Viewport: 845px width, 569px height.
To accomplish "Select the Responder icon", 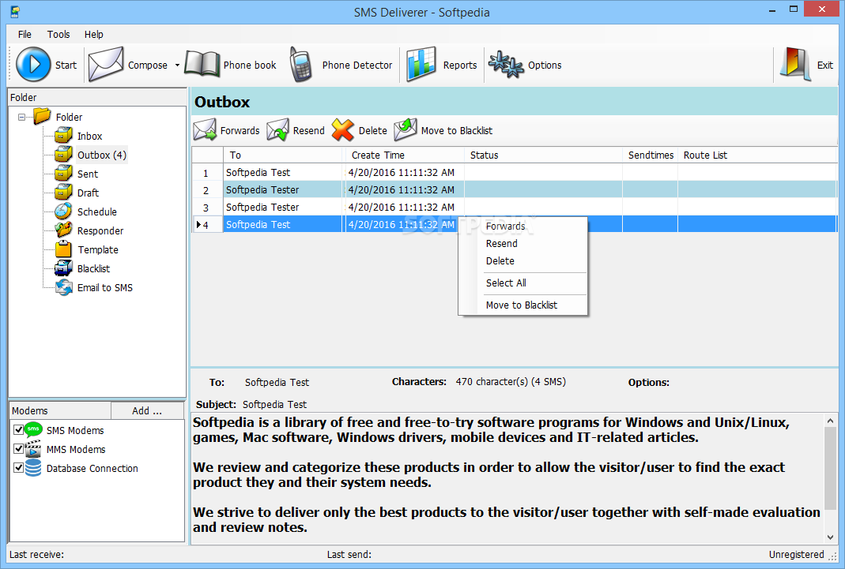I will (x=63, y=230).
